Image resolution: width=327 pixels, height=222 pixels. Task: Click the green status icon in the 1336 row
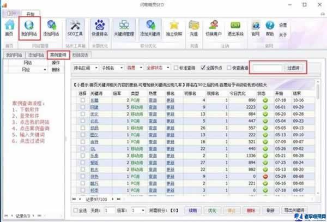[265, 155]
